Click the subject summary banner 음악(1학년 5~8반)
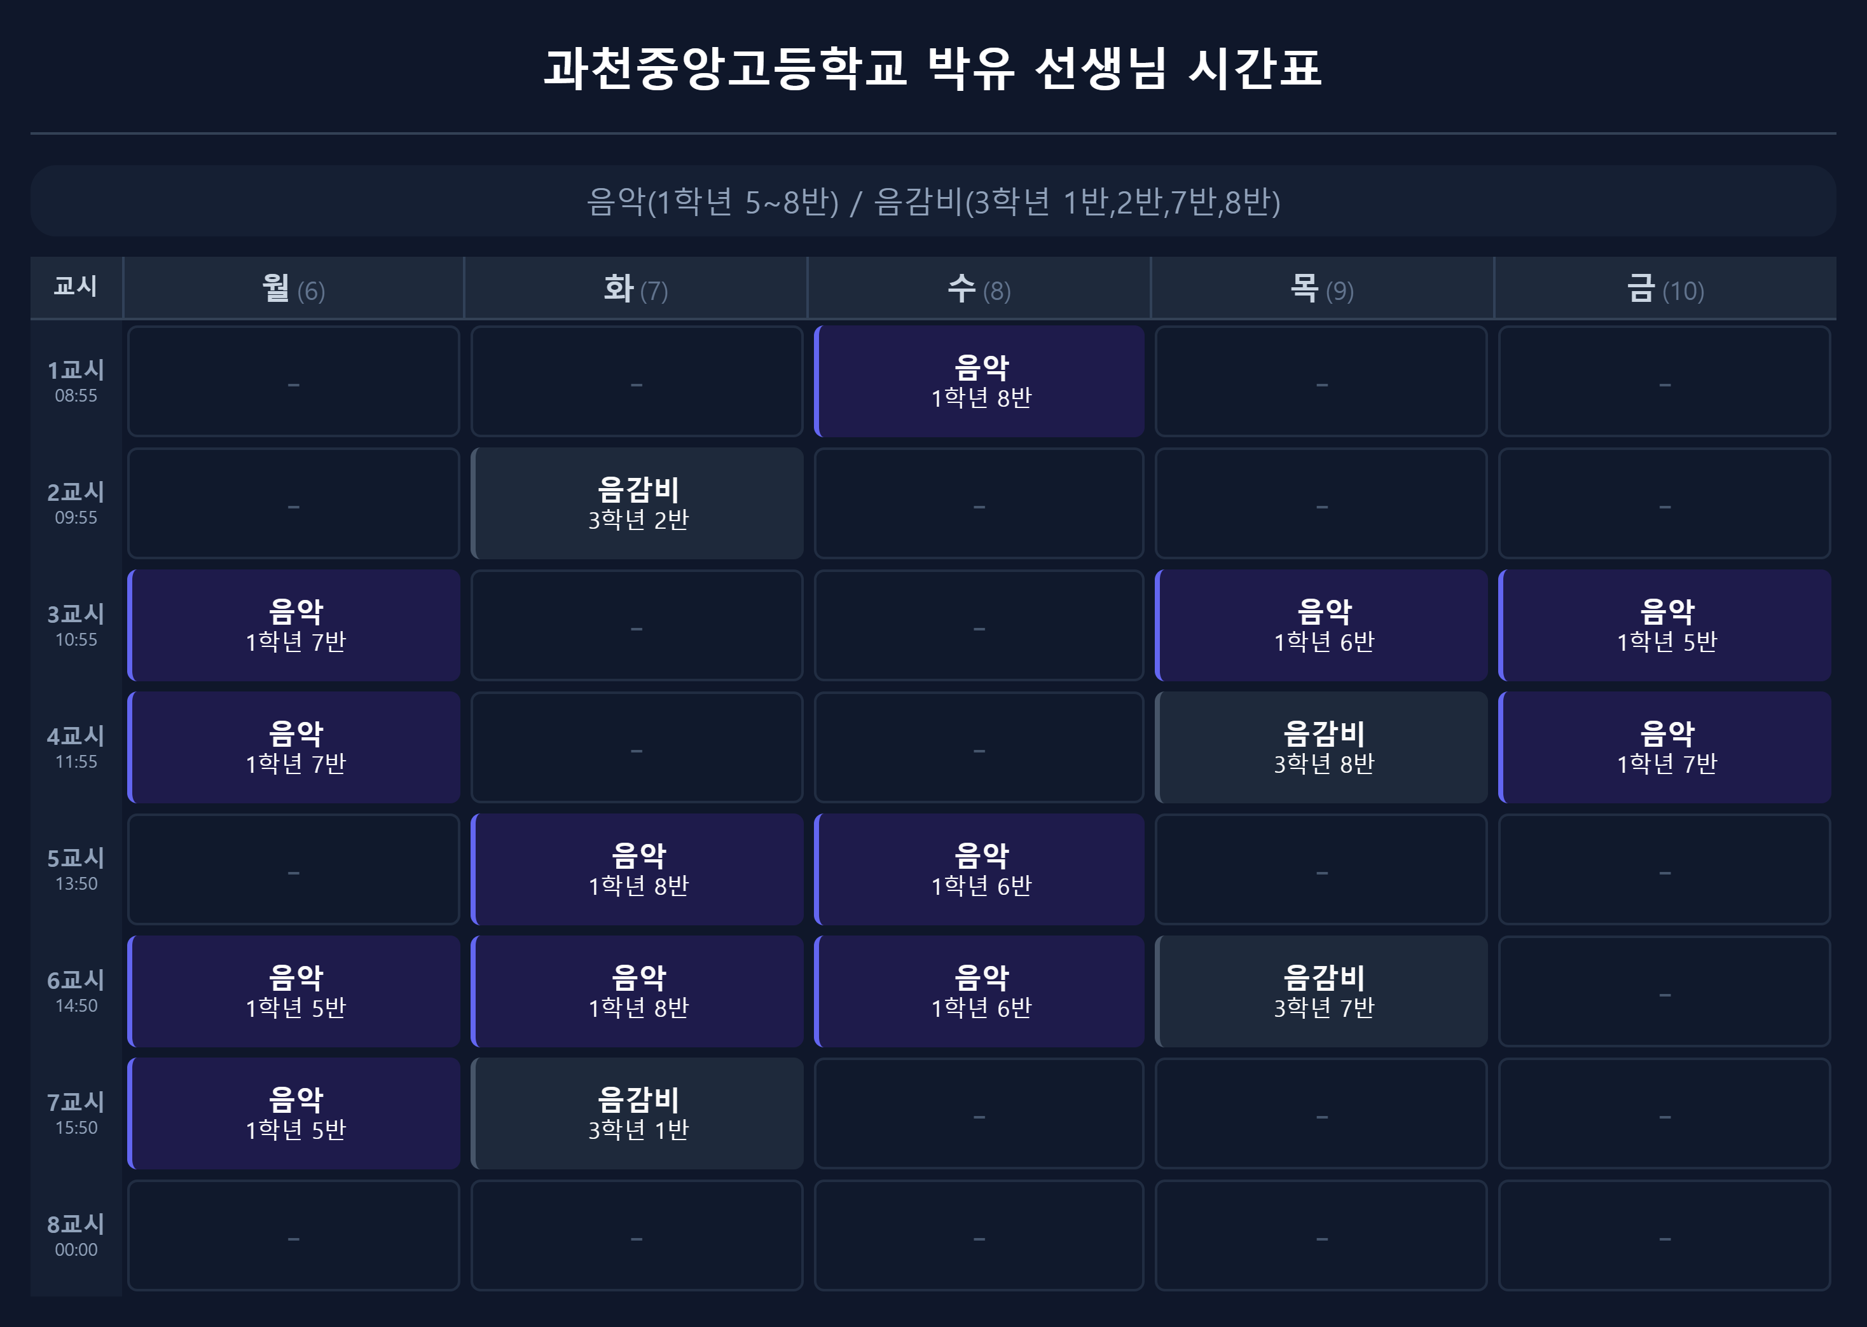Image resolution: width=1867 pixels, height=1327 pixels. 934,201
